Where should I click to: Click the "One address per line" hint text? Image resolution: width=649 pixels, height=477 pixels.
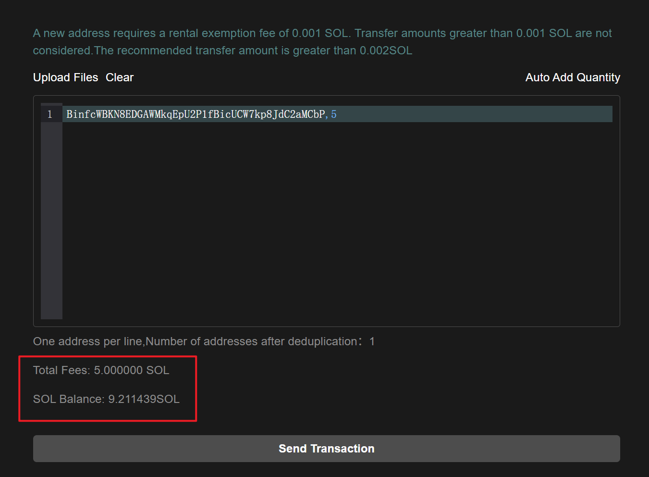[x=87, y=341]
